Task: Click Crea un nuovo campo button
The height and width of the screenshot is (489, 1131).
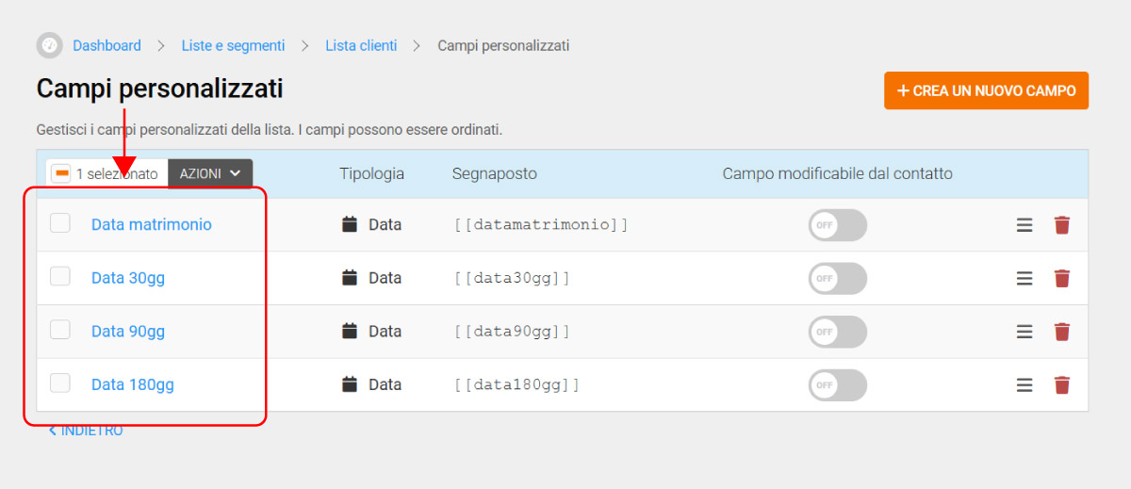Action: (x=986, y=90)
